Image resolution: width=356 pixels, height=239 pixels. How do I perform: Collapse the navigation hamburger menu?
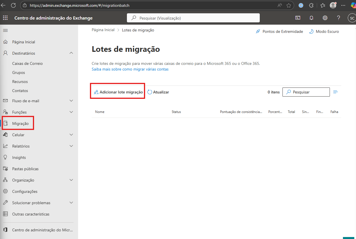pyautogui.click(x=5, y=30)
